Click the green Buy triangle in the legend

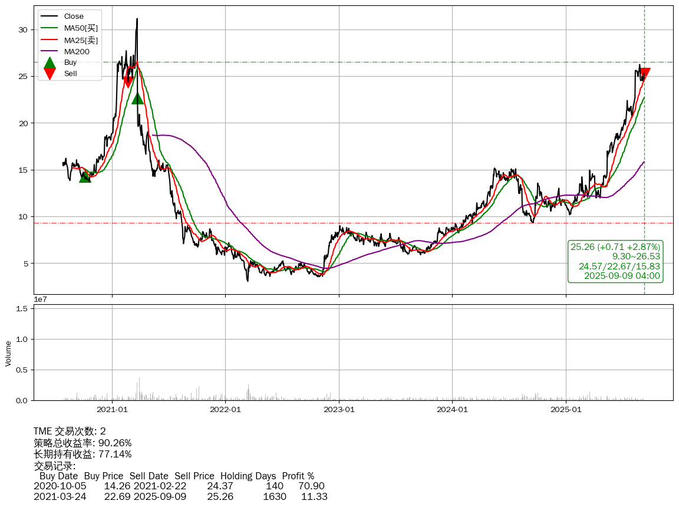50,62
